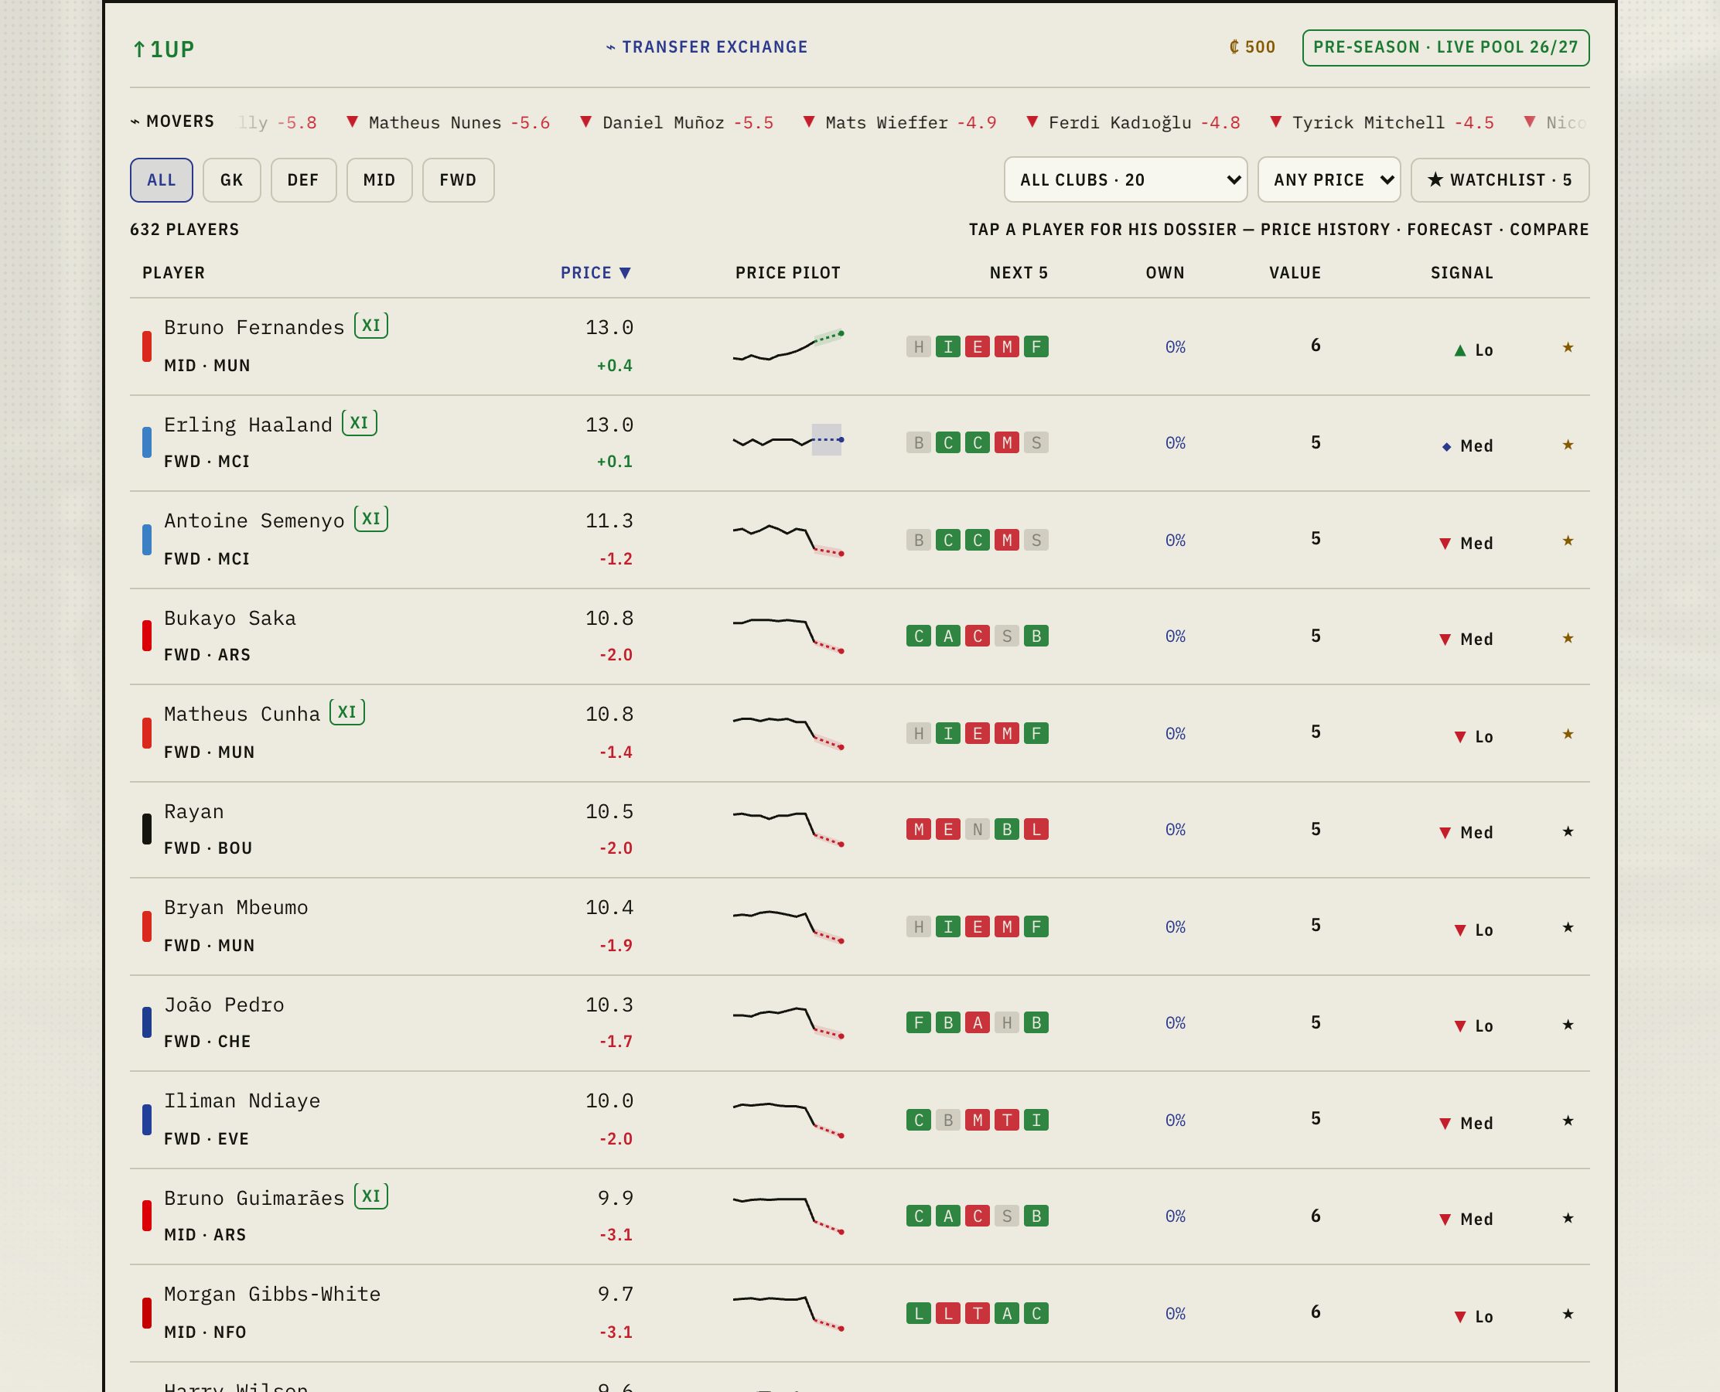
Task: Click the VALUE column header
Action: coord(1295,273)
